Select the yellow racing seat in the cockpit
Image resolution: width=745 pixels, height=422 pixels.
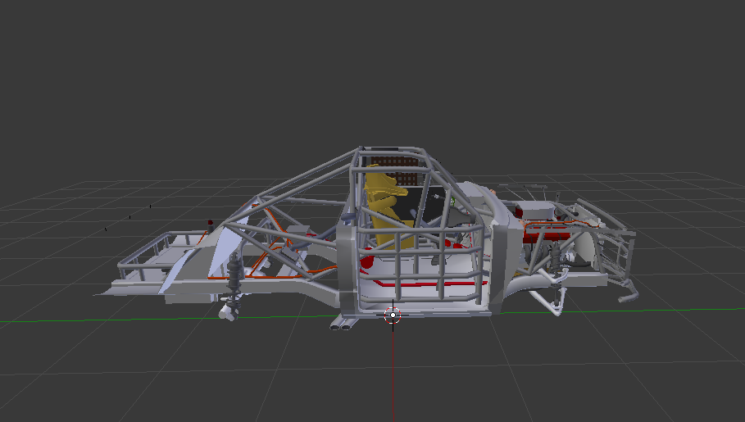pyautogui.click(x=386, y=206)
